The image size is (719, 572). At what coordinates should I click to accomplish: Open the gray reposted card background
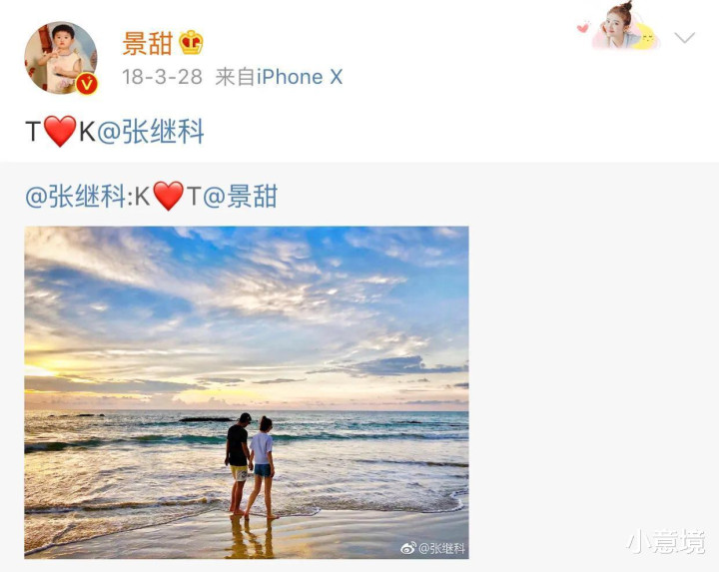[591, 366]
